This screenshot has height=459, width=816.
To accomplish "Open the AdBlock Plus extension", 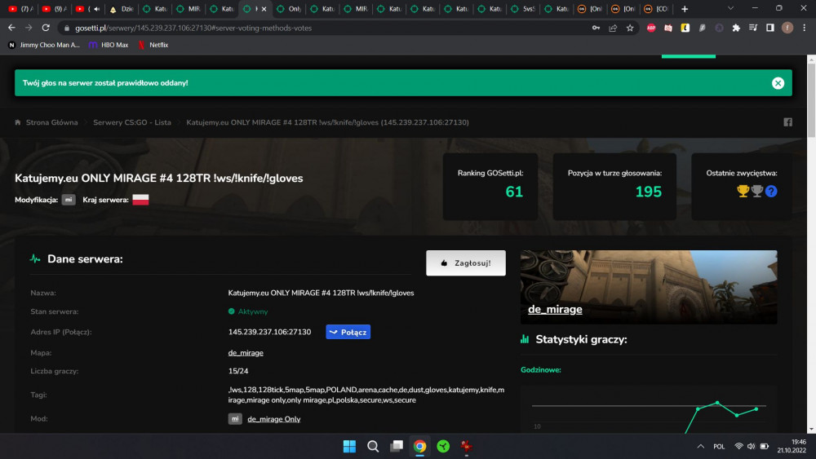I will (x=651, y=28).
